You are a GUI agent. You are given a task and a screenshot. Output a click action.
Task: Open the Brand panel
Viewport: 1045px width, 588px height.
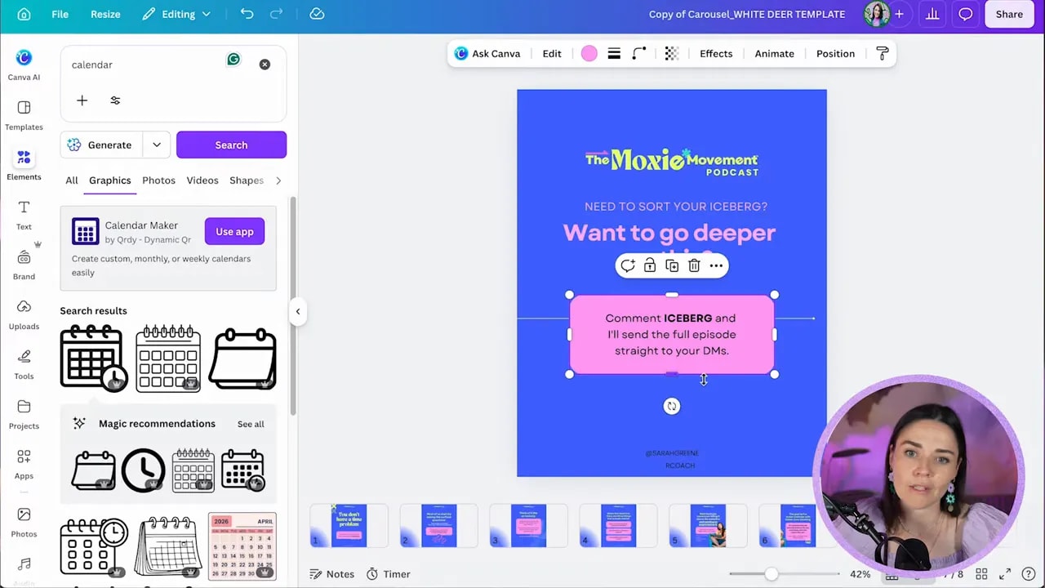pos(24,265)
